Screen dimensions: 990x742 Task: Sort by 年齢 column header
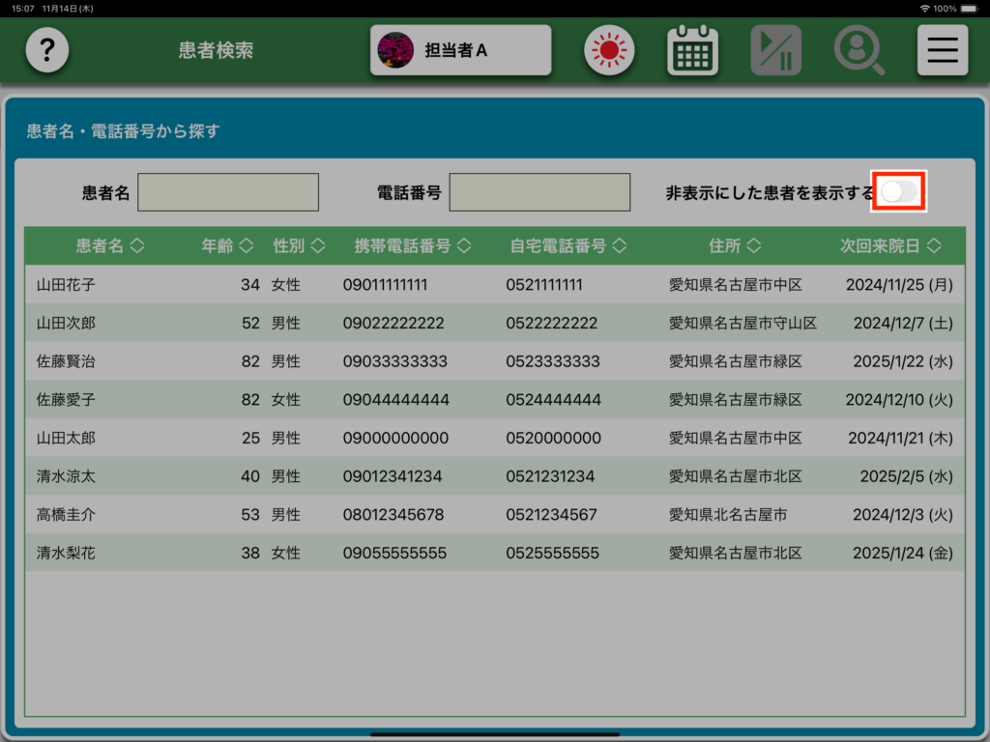(227, 246)
